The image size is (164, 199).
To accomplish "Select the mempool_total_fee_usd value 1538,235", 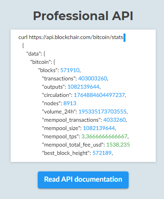I will click(x=118, y=145).
